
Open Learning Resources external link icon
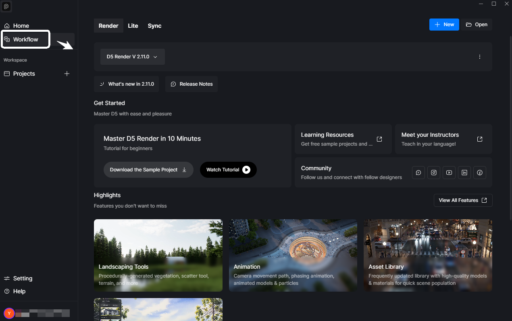[x=379, y=139]
